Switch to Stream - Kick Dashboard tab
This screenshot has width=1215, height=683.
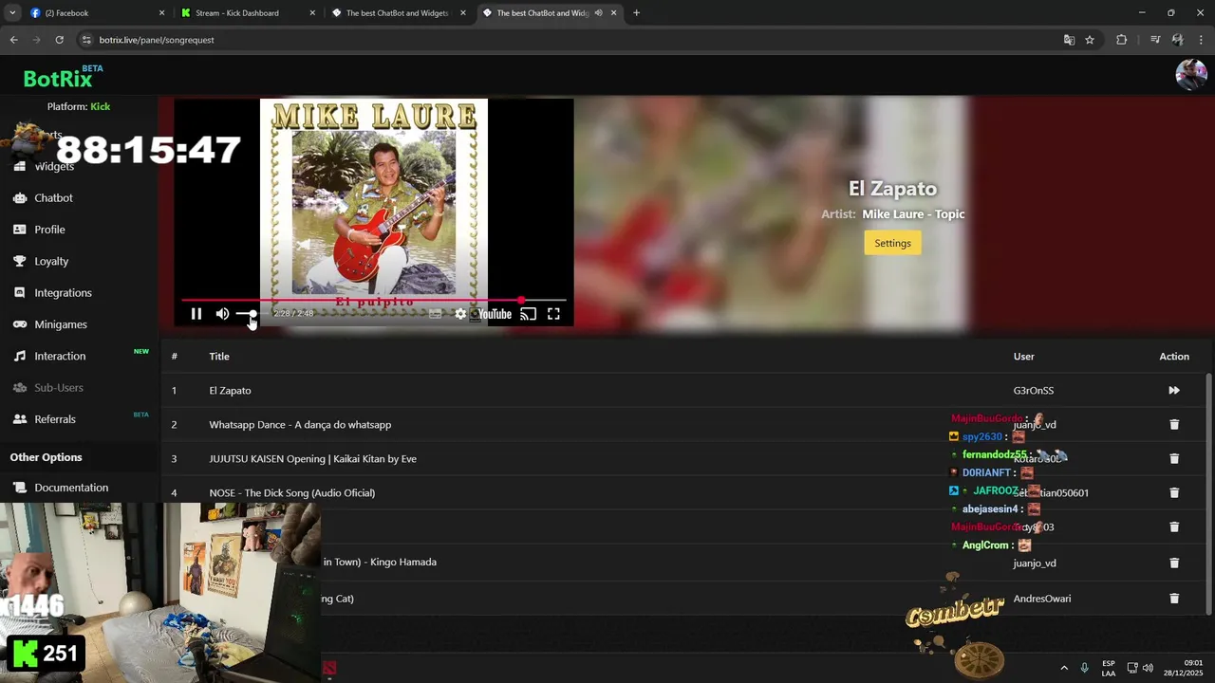[249, 13]
